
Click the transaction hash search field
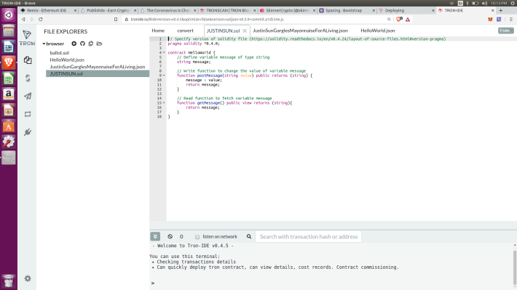pos(309,236)
